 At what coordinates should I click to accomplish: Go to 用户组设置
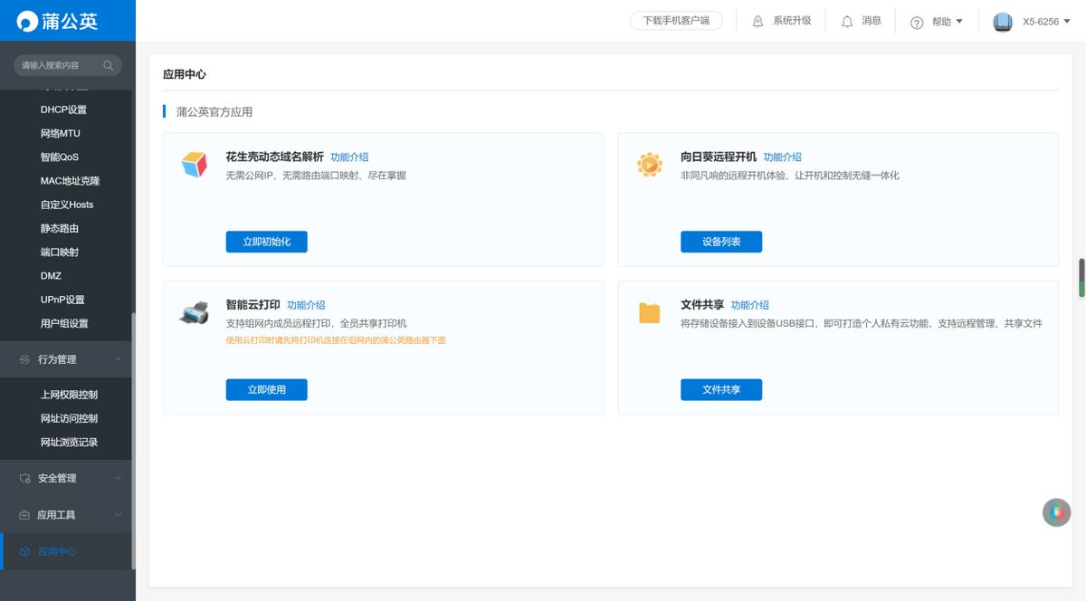coord(64,323)
